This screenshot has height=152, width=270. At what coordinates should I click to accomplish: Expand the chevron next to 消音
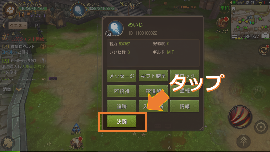coord(19,89)
